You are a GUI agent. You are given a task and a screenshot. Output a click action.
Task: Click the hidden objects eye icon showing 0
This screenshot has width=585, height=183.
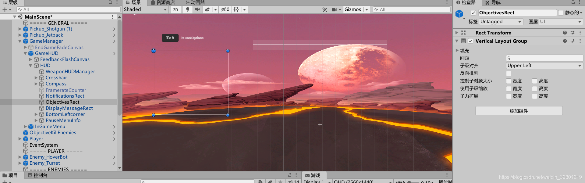[225, 9]
